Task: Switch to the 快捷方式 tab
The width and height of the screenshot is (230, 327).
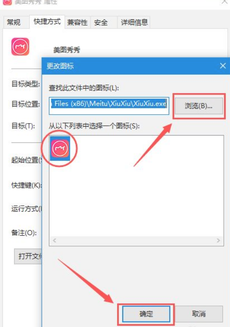Action: (47, 21)
